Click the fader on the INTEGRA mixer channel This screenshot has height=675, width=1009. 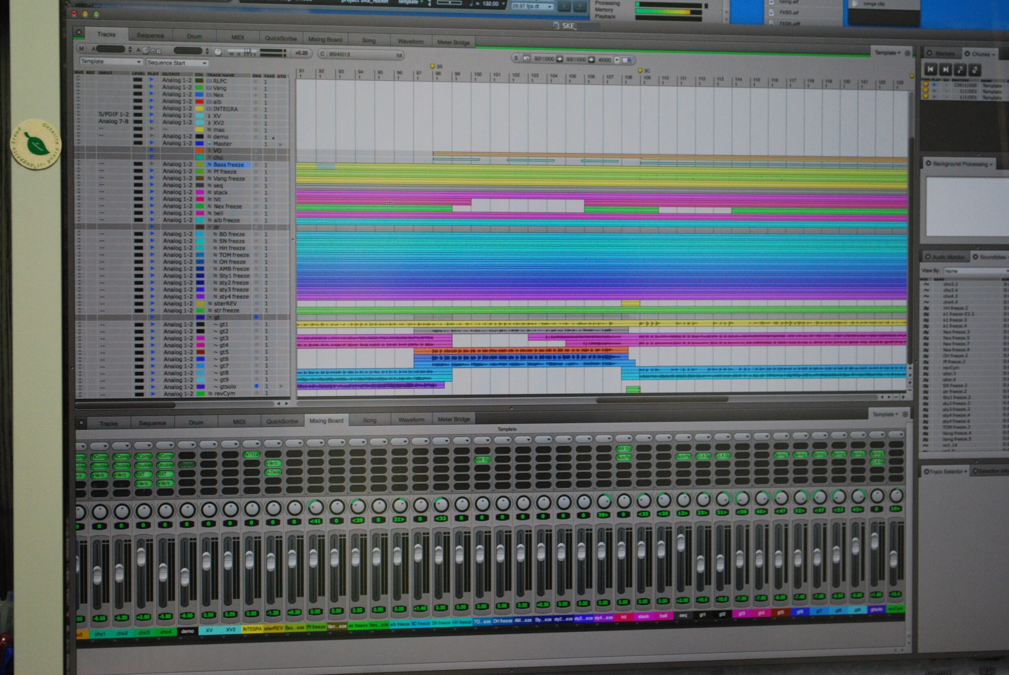tap(249, 559)
